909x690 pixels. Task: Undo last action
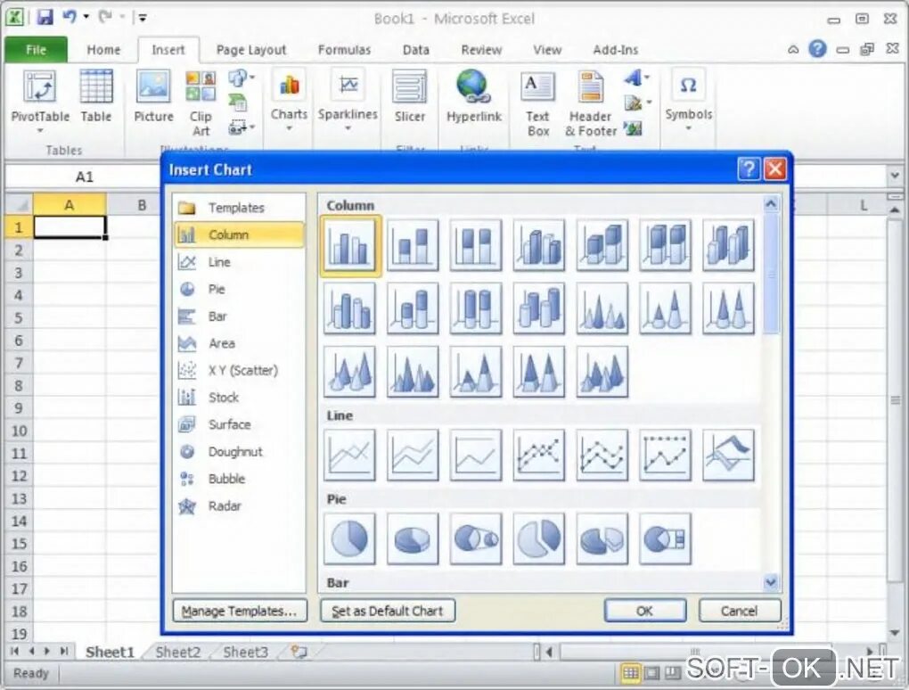[x=70, y=18]
